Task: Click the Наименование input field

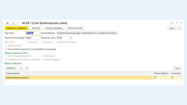Action: point(87,33)
